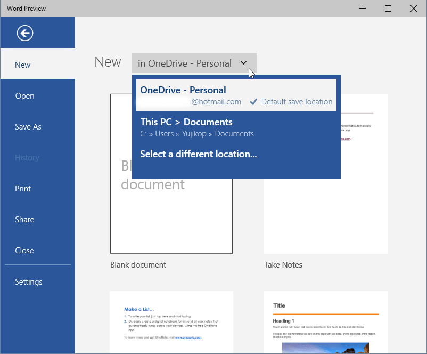Open the Title and Heading 1 template
Image resolution: width=427 pixels, height=354 pixels.
(x=326, y=322)
